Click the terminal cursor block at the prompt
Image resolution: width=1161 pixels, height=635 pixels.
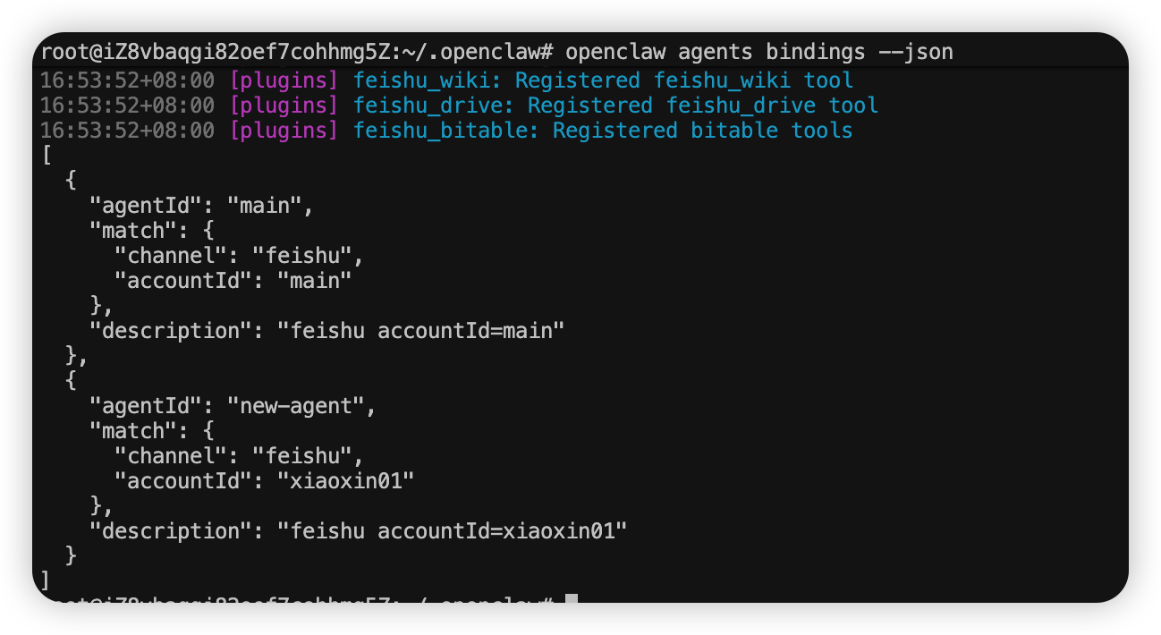coord(572,599)
